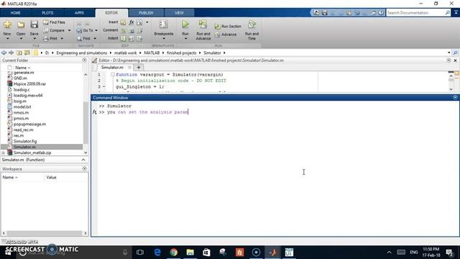Click the Open folder icon
The height and width of the screenshot is (259, 460).
[21, 24]
